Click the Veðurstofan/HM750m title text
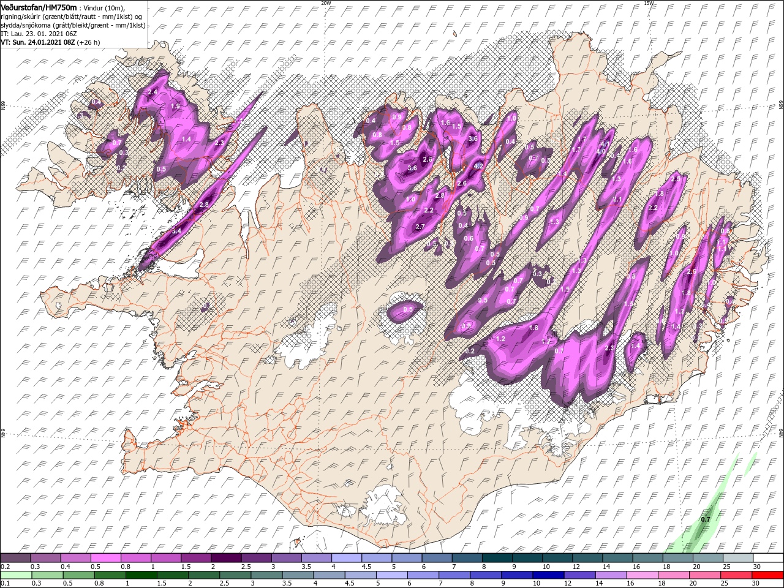Screen dimensions: 784x588 click(39, 7)
